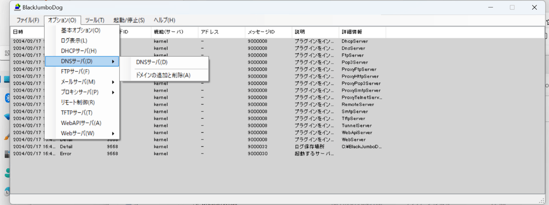Expand the プロキシサーバ(P) submenu
The width and height of the screenshot is (549, 205).
(x=82, y=92)
